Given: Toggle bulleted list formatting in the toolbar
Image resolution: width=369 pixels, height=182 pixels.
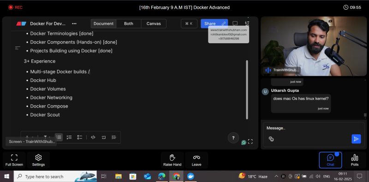Looking at the screenshot, I should (x=59, y=137).
